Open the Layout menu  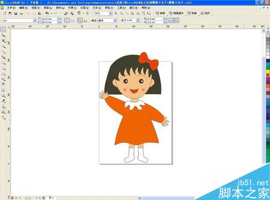48,8
